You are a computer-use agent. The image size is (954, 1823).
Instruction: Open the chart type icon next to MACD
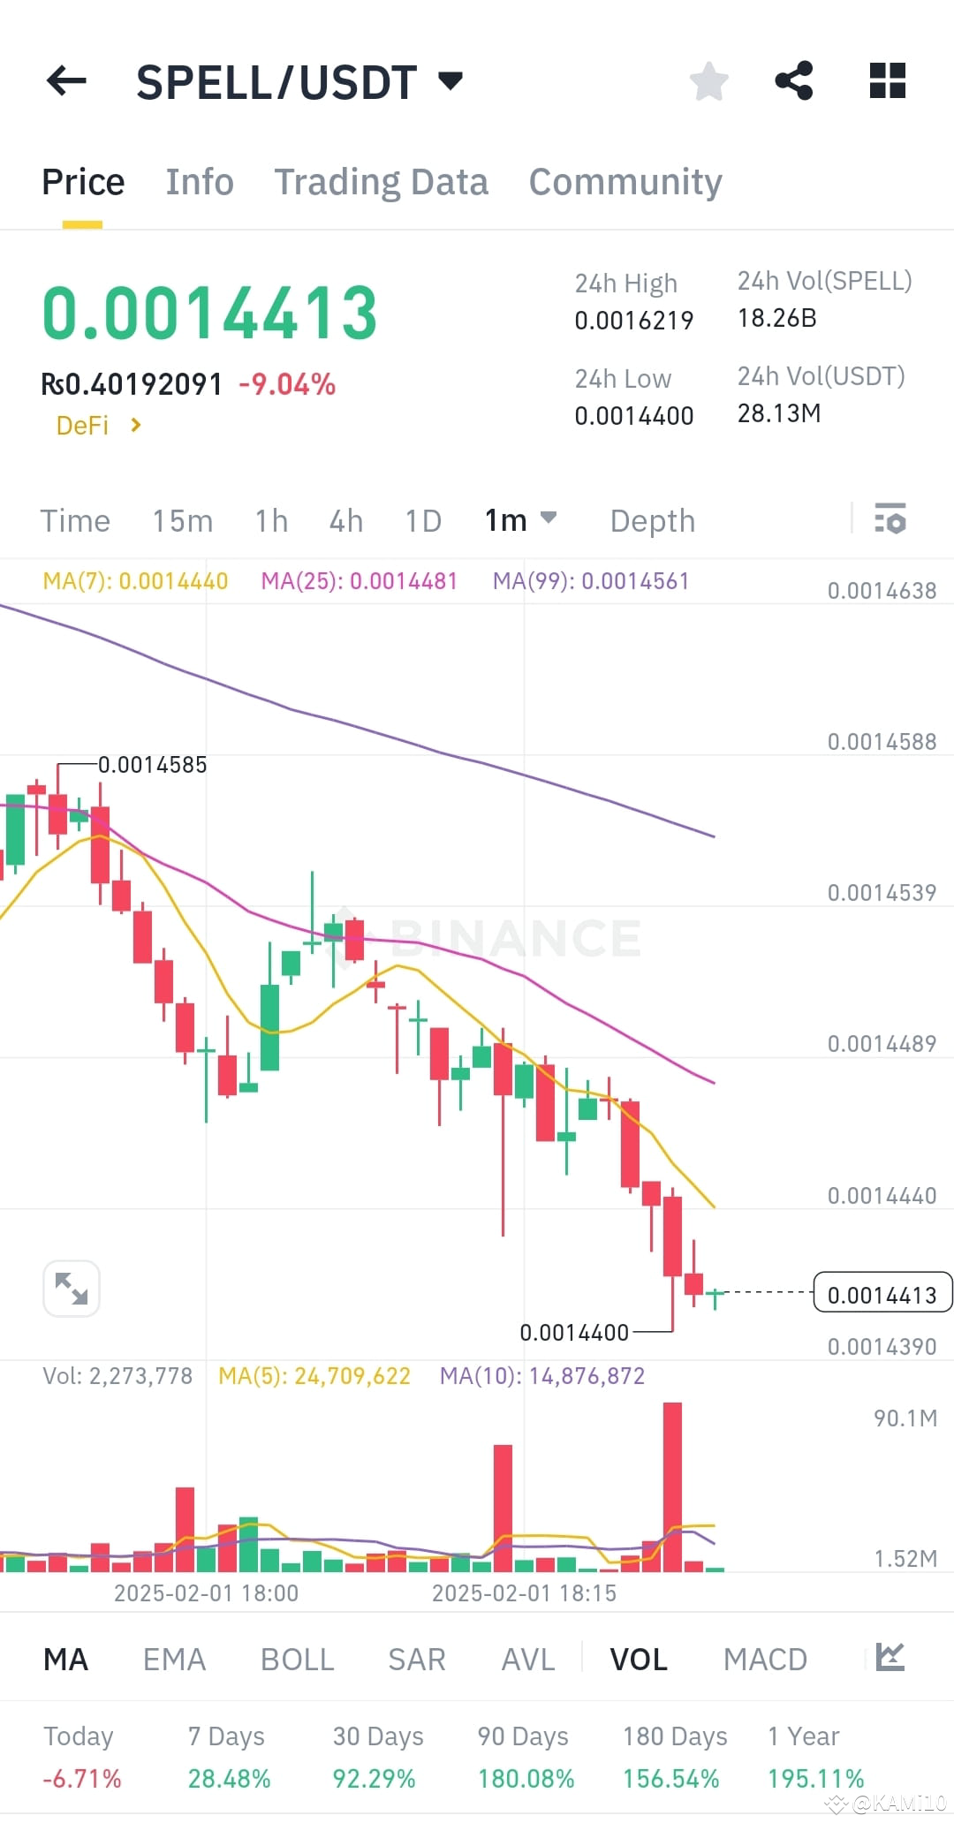(891, 1659)
